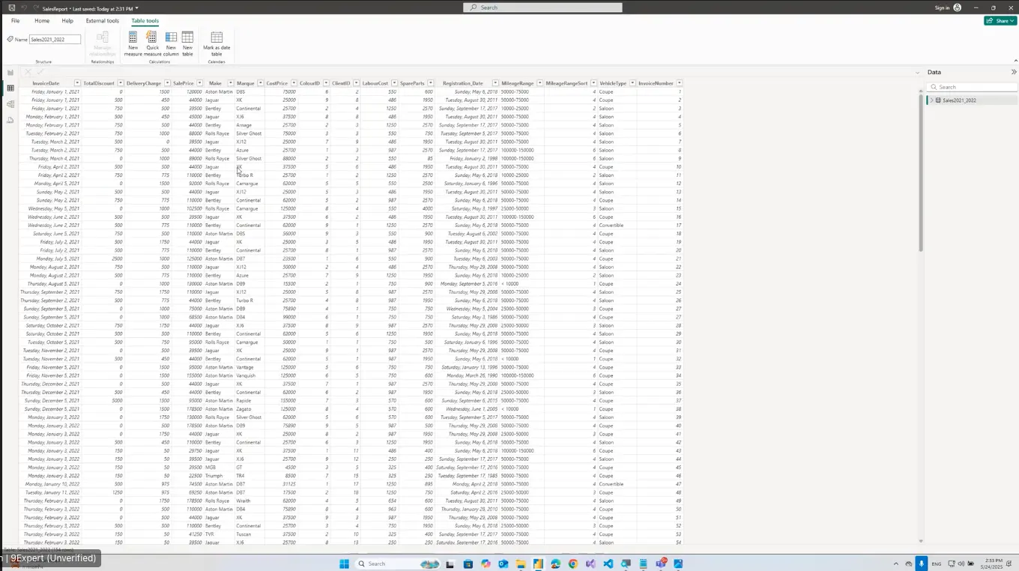This screenshot has width=1019, height=571.
Task: Select the MileageRangeSort column header
Action: point(566,83)
